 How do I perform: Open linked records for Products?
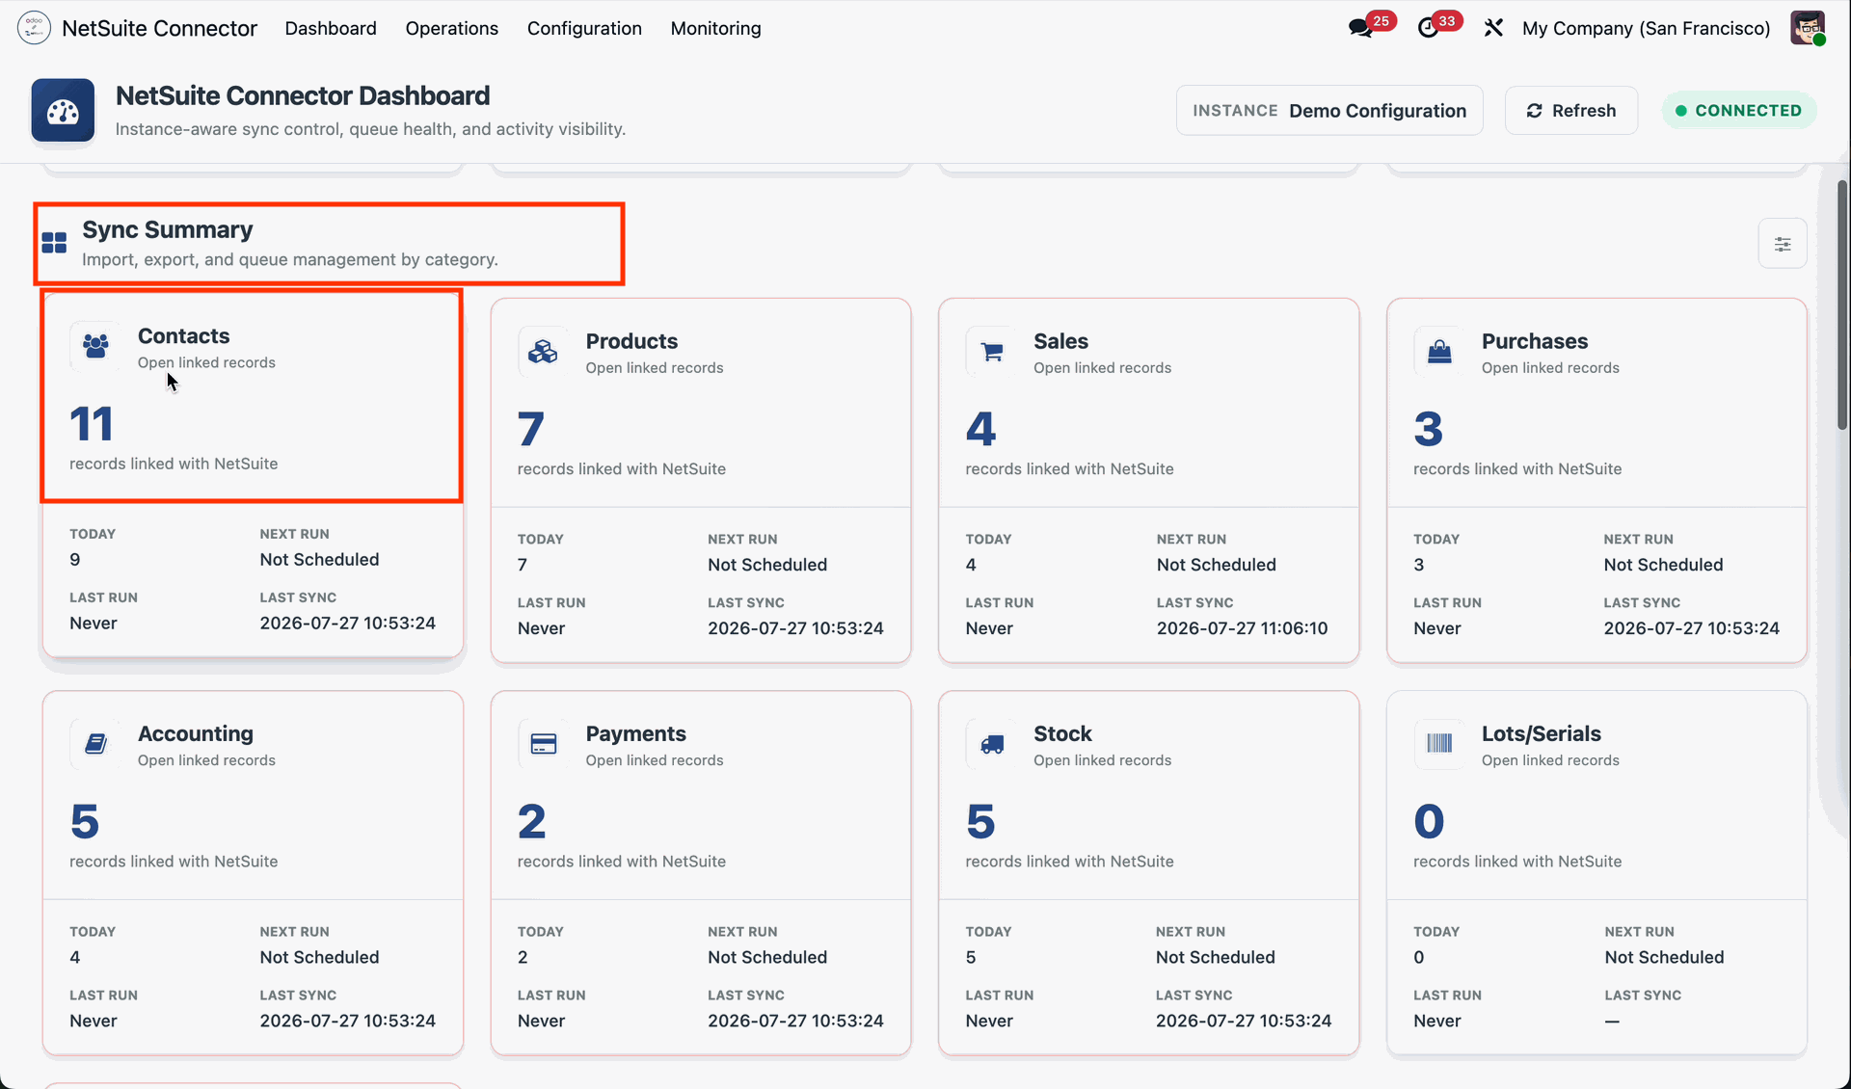(x=655, y=367)
